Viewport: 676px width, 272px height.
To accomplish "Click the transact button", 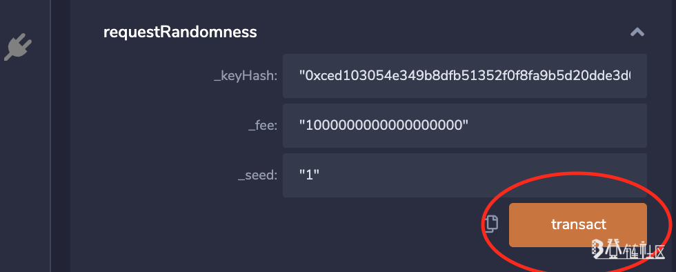I will [x=578, y=225].
